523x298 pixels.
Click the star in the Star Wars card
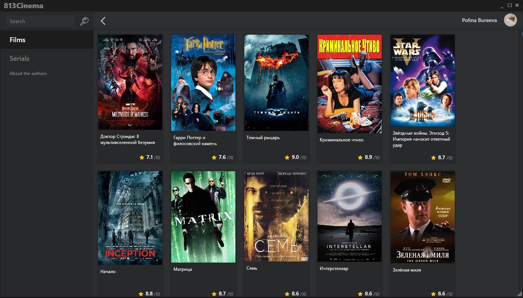click(433, 158)
